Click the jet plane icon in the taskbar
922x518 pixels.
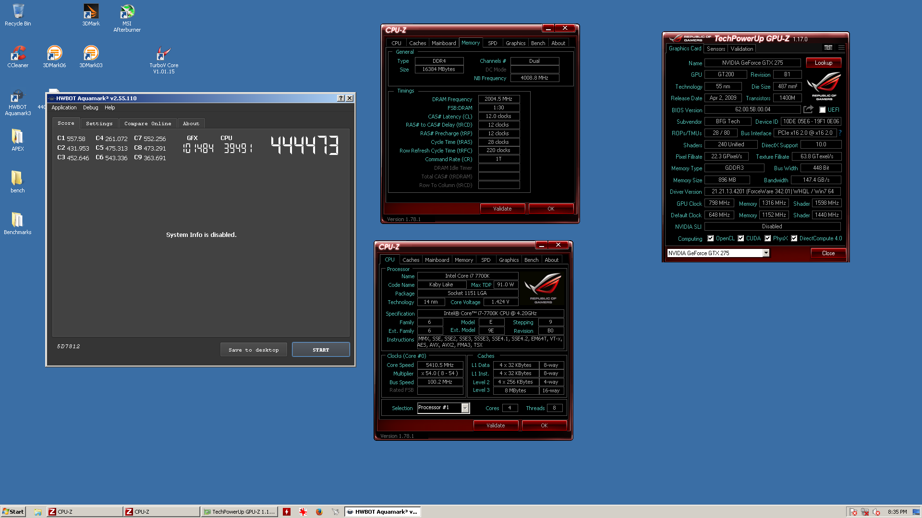[335, 512]
